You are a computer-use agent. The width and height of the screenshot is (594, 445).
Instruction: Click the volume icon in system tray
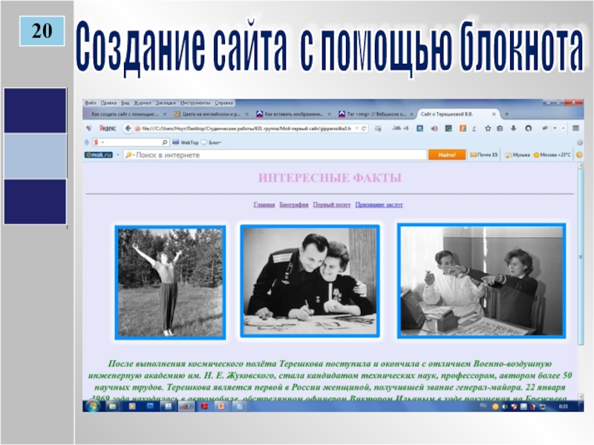tap(505, 406)
